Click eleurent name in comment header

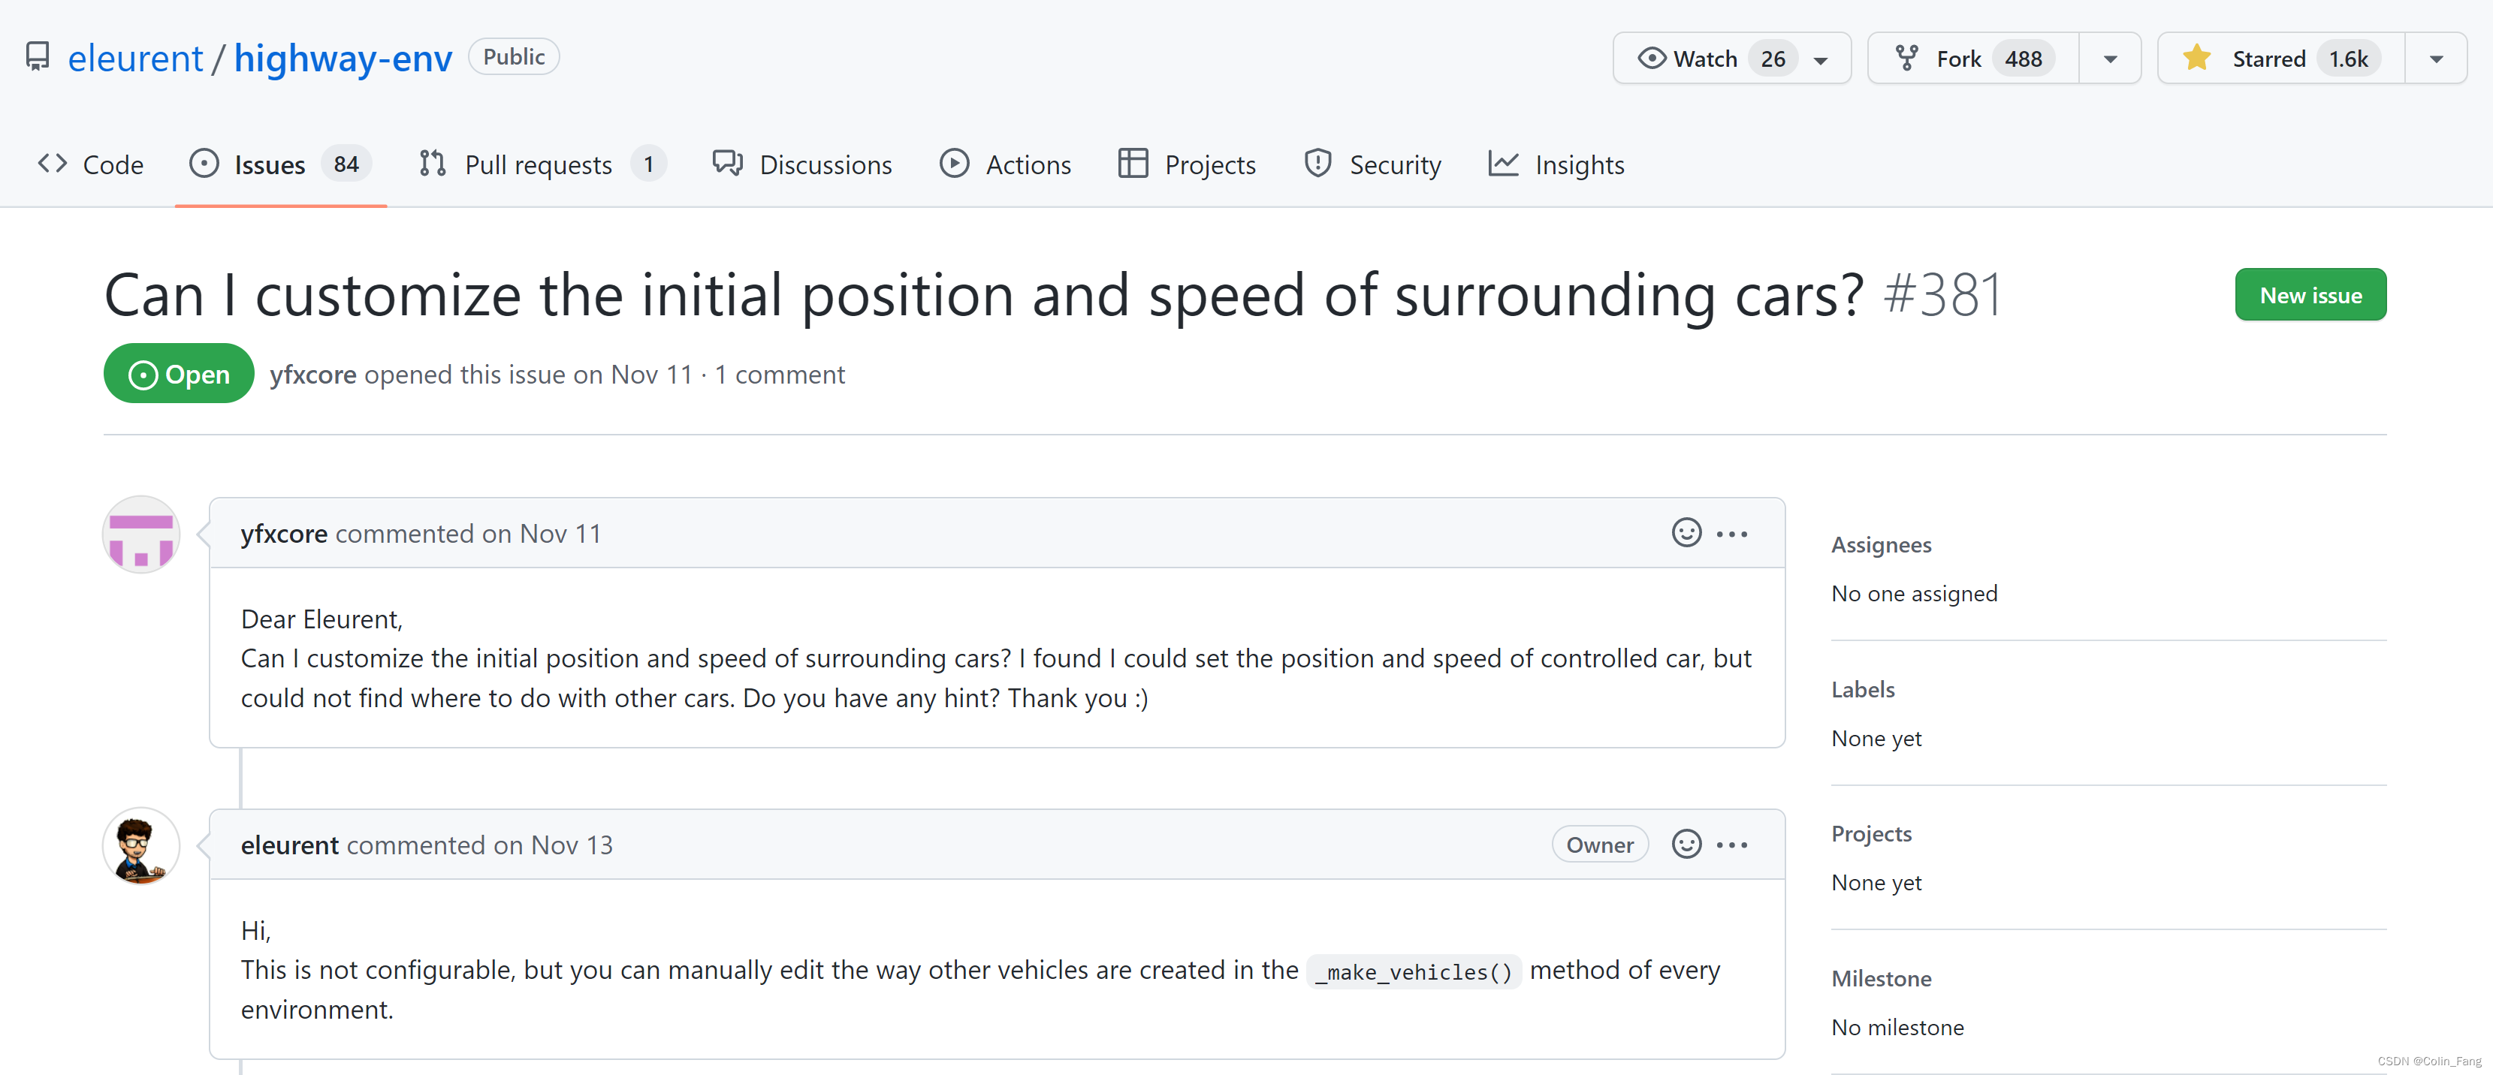tap(289, 845)
